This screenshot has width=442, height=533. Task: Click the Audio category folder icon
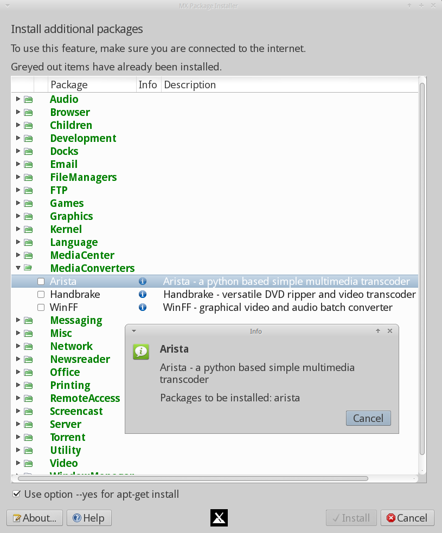coord(29,99)
